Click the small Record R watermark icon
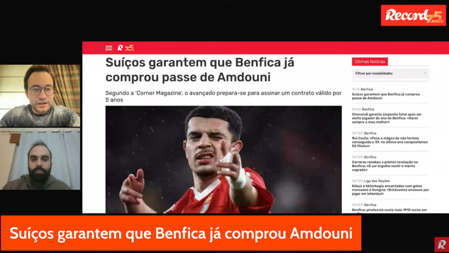Image resolution: width=449 pixels, height=253 pixels. coord(442,244)
